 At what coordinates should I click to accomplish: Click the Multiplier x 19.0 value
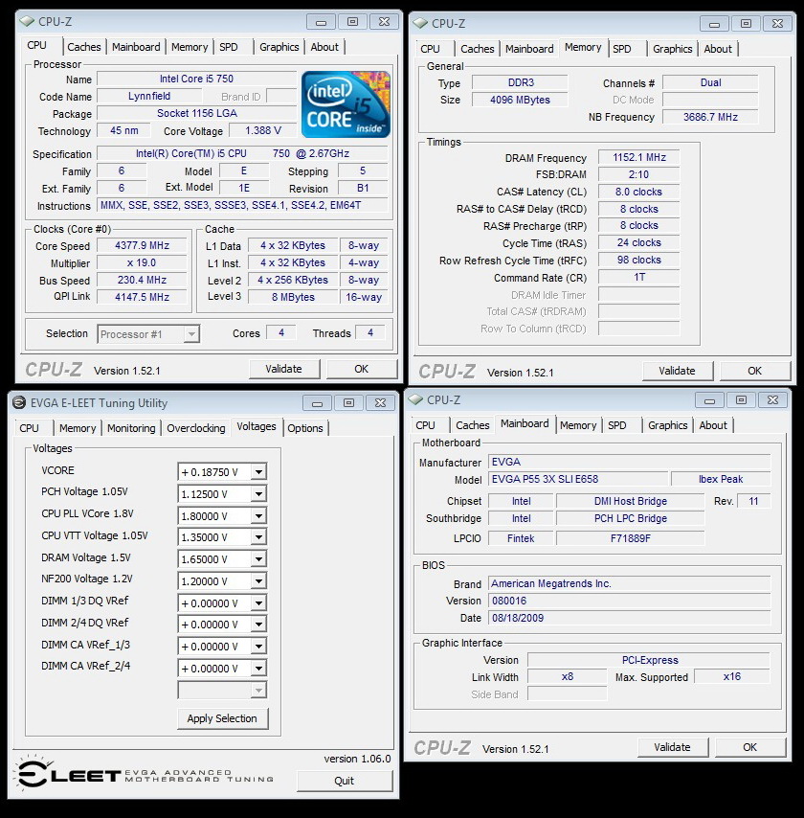(x=142, y=262)
